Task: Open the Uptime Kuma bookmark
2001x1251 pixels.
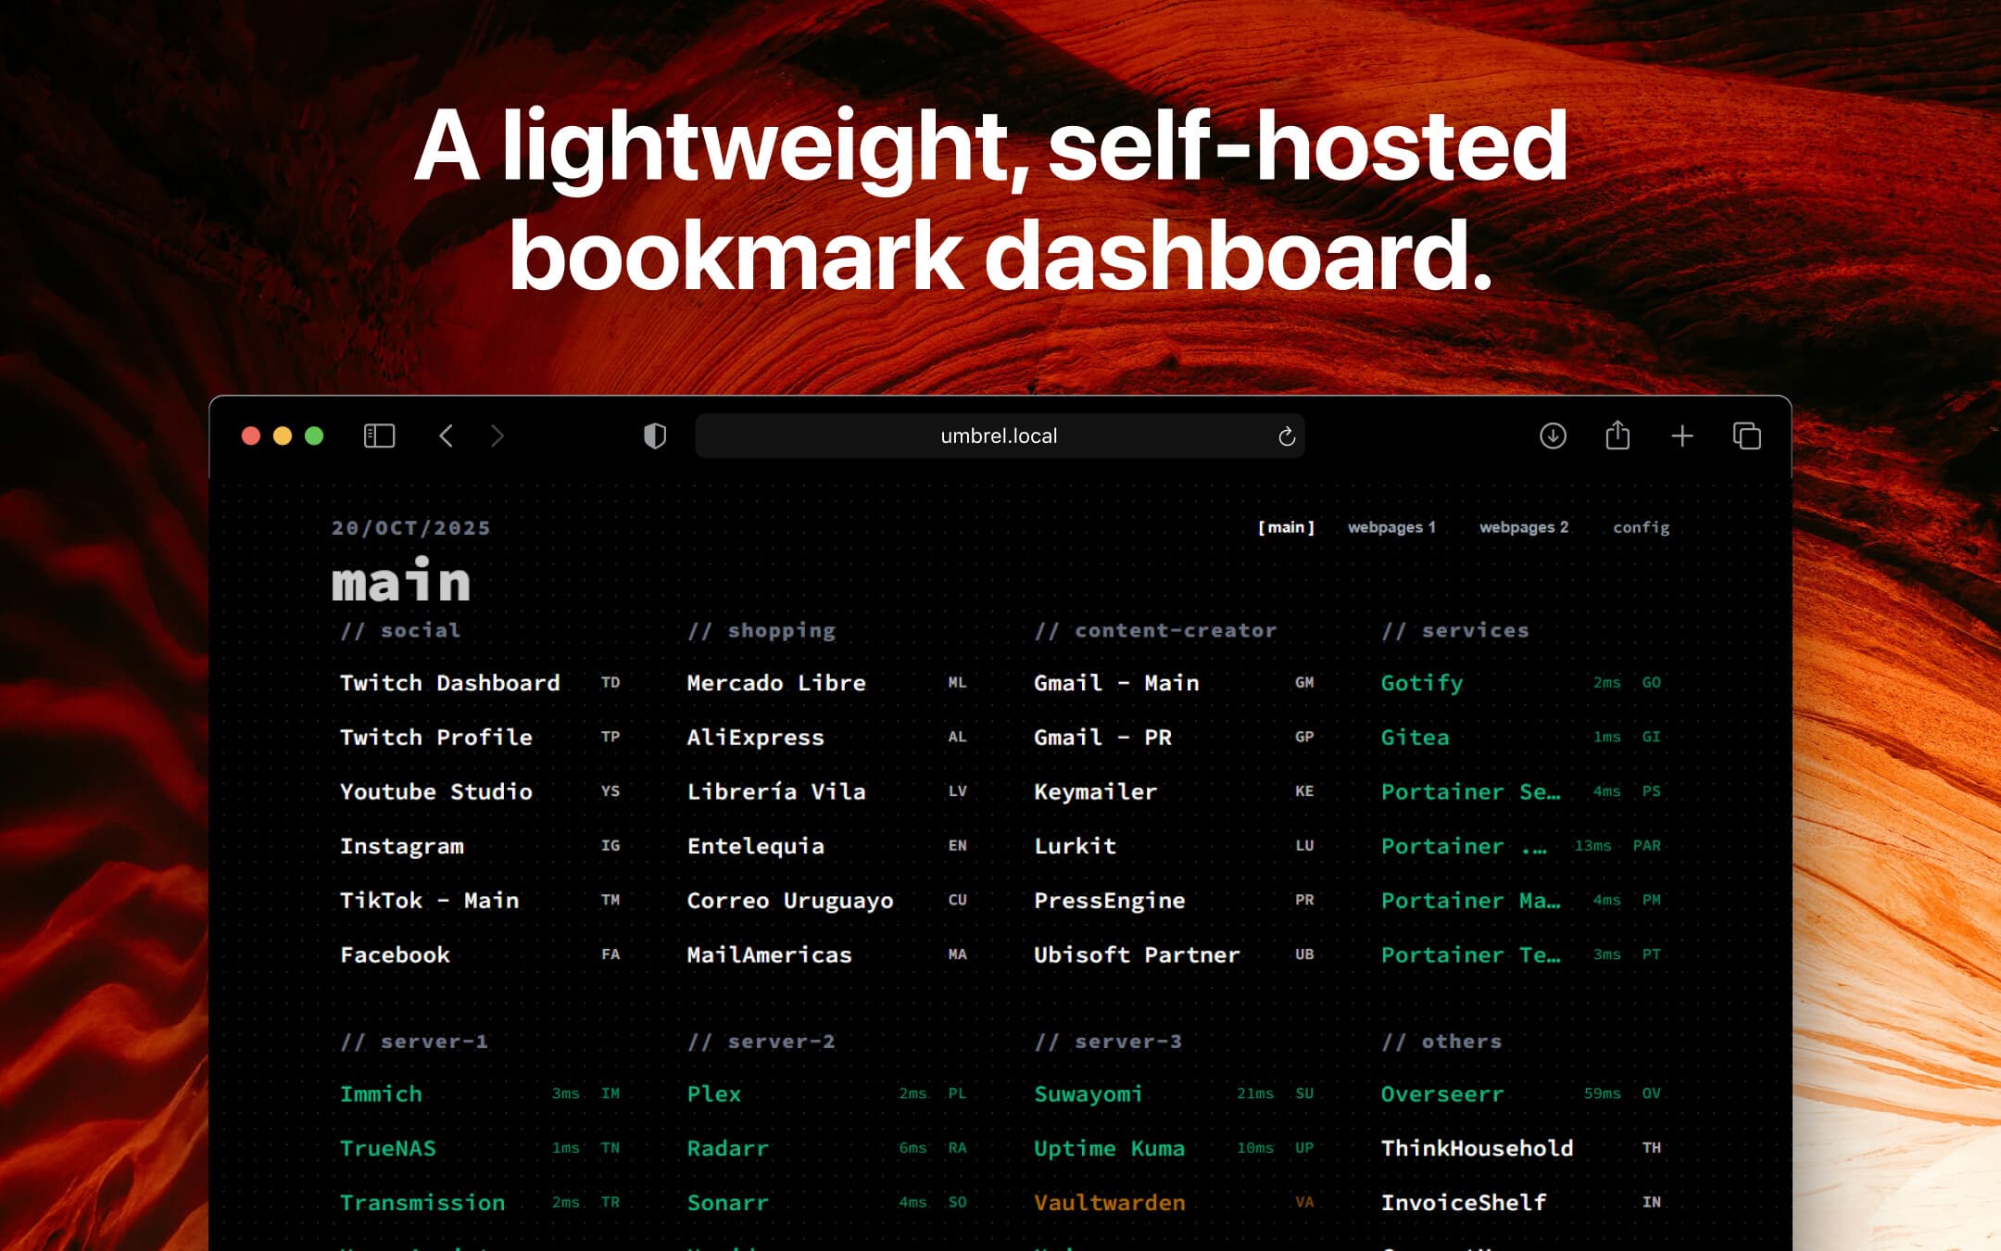Action: [x=1109, y=1148]
